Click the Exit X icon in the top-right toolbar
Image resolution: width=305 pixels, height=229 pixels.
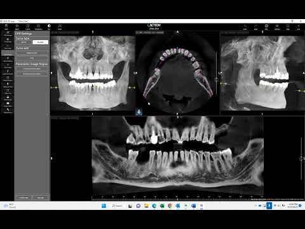pyautogui.click(x=299, y=27)
